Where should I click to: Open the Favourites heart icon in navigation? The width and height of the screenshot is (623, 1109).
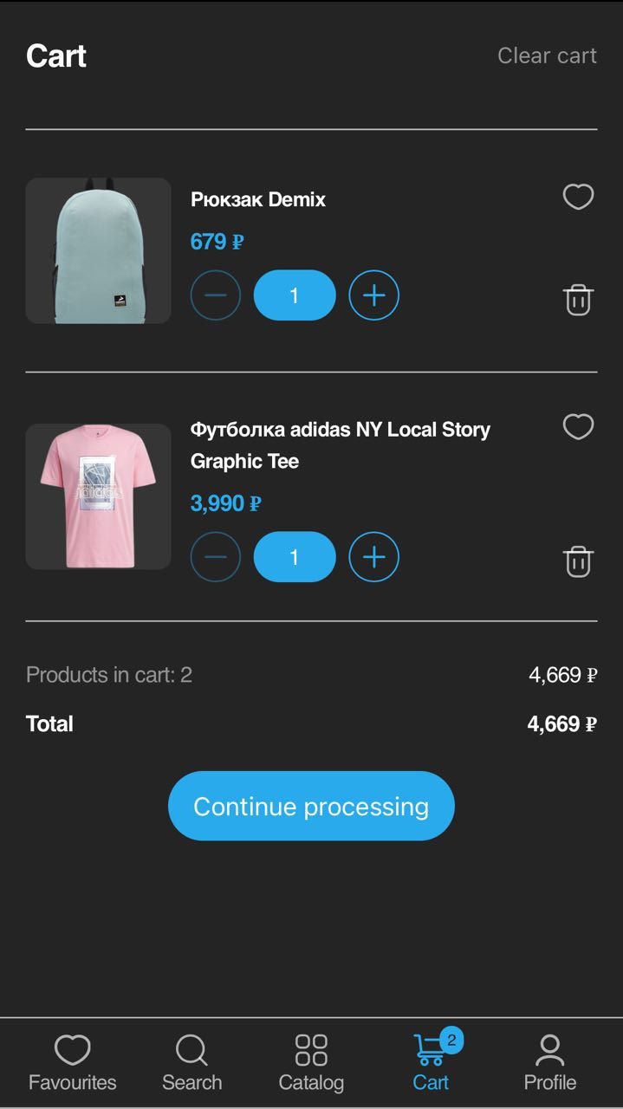click(x=73, y=1050)
